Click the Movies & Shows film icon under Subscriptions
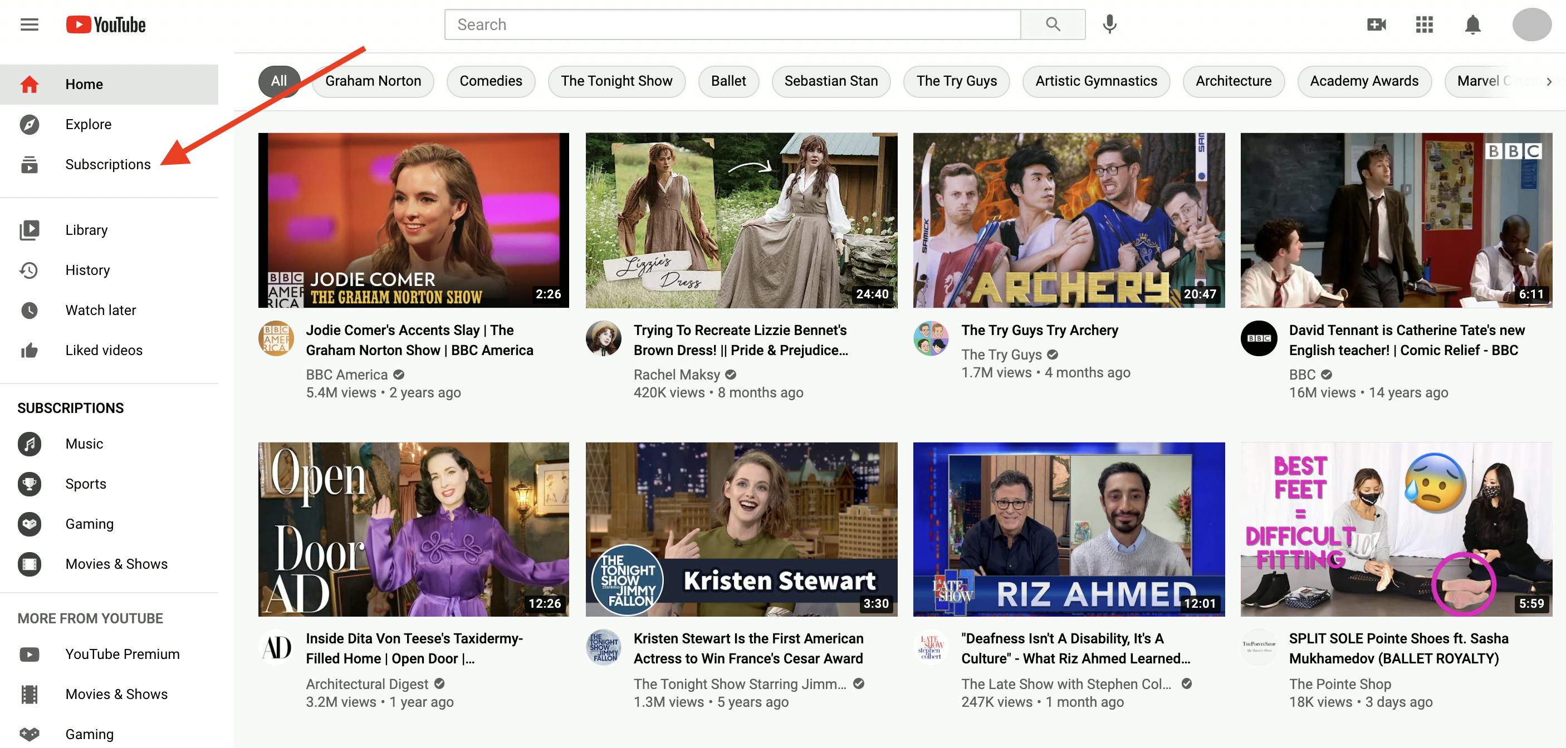The width and height of the screenshot is (1566, 748). (x=29, y=564)
